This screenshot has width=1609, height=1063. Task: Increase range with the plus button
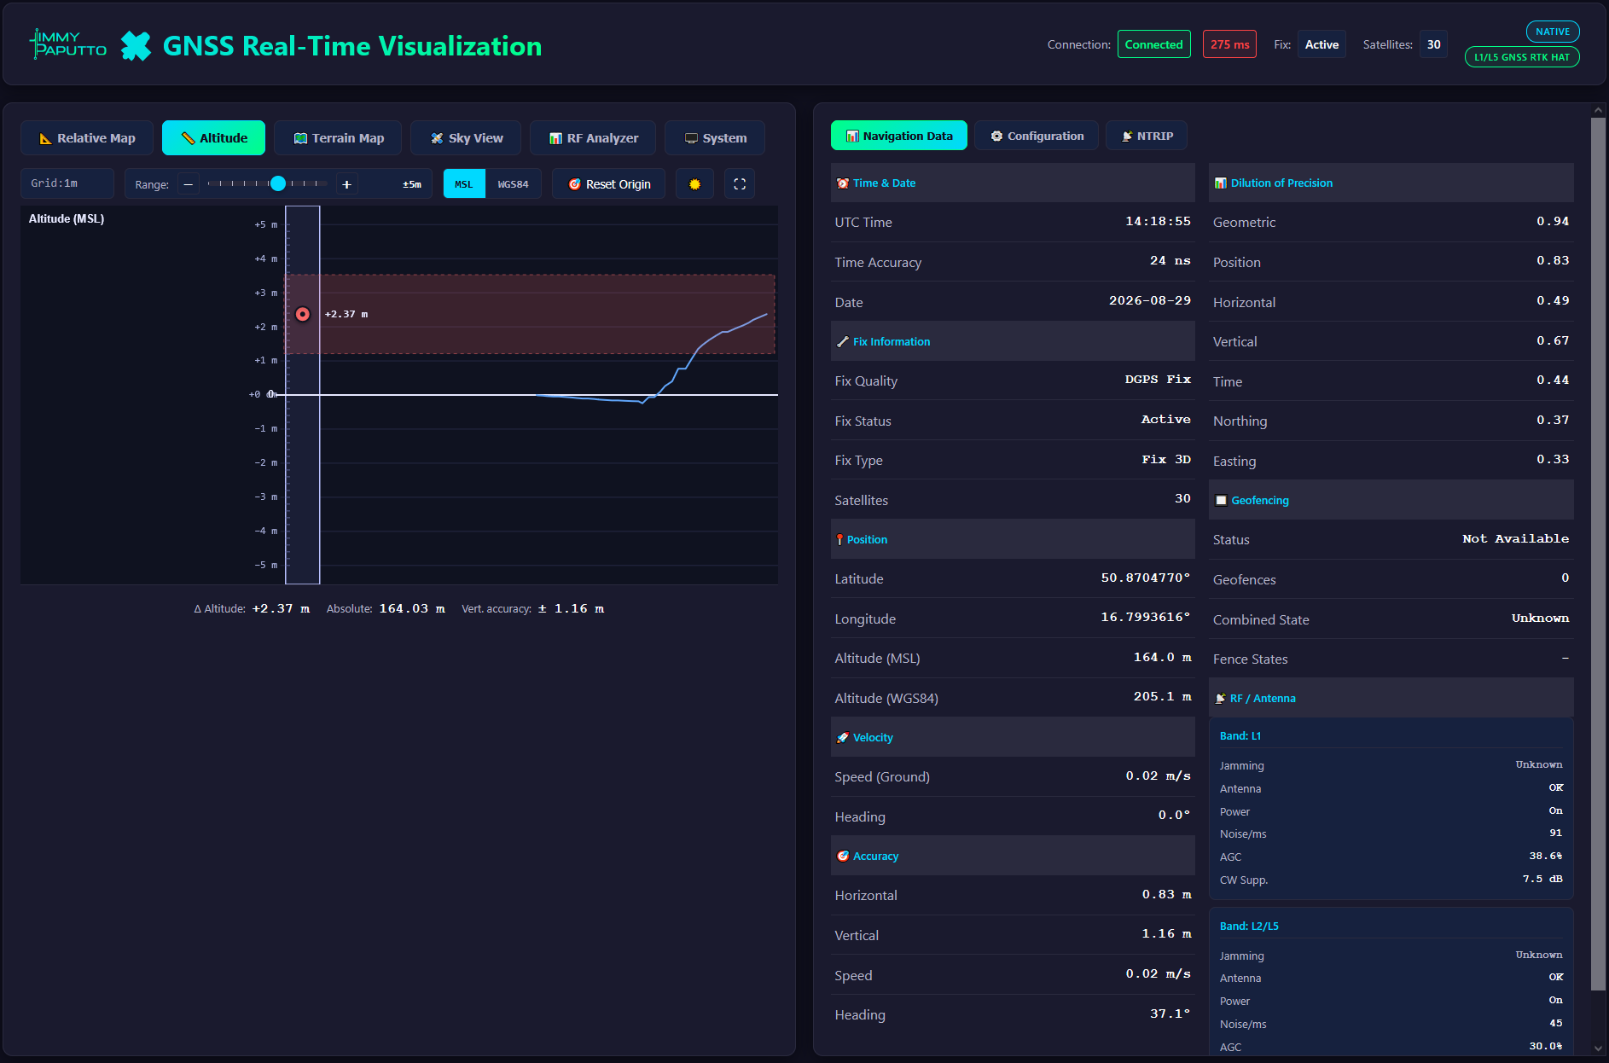(346, 184)
